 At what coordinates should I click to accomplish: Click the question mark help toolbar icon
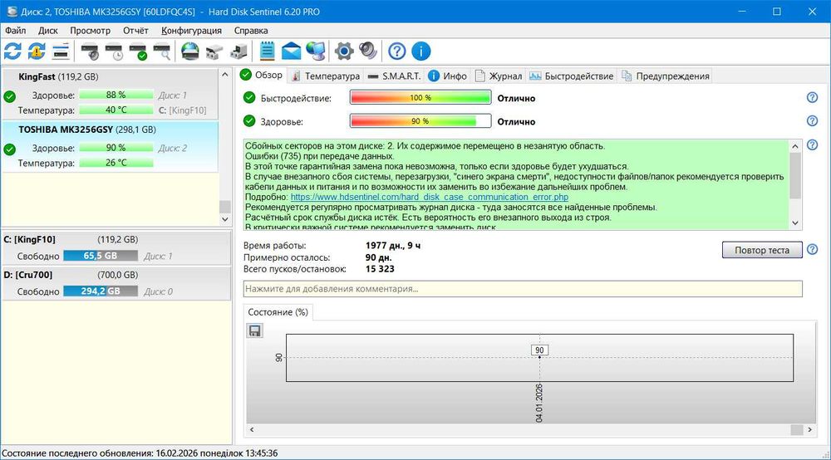[x=397, y=51]
